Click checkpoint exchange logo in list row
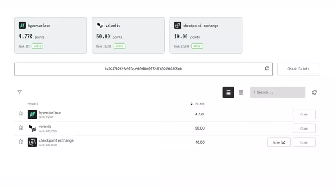Screen dimensions: 335x188 (32, 142)
